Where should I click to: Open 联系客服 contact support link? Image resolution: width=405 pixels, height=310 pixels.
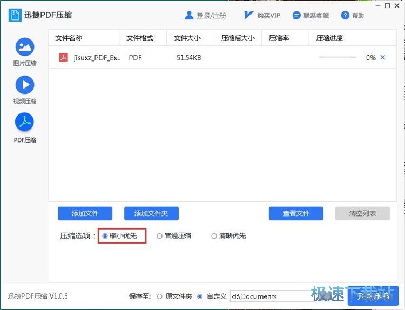316,16
